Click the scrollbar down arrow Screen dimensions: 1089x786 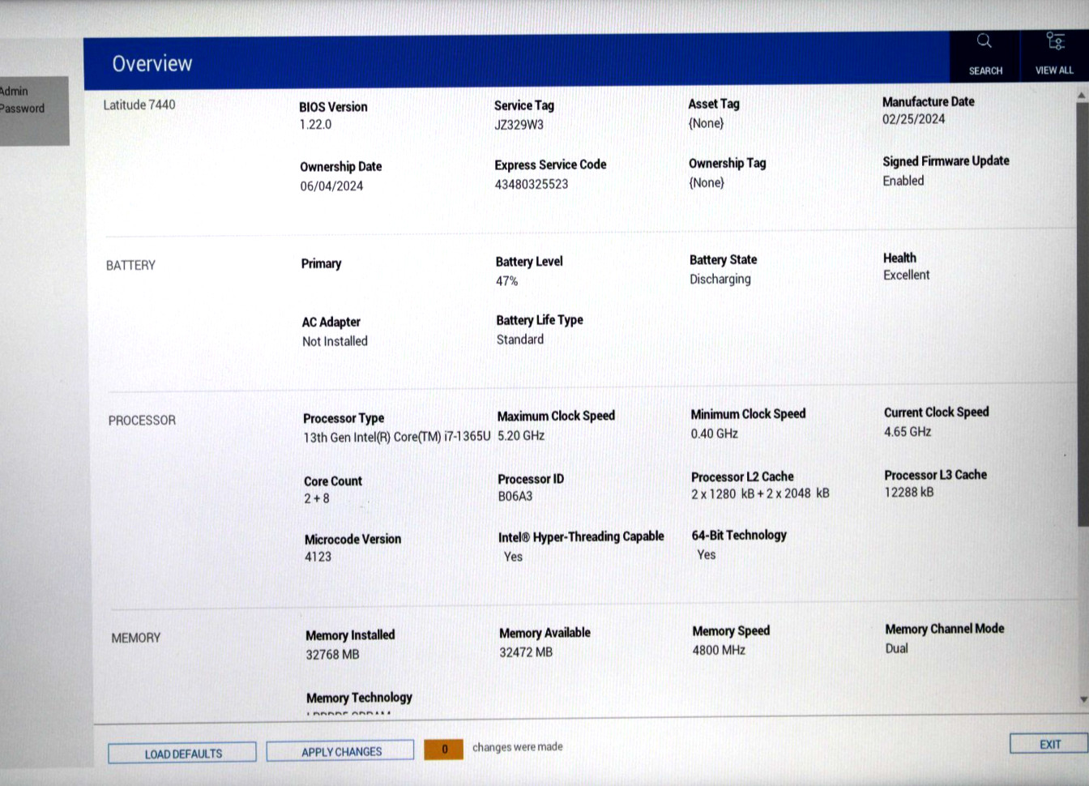1083,699
